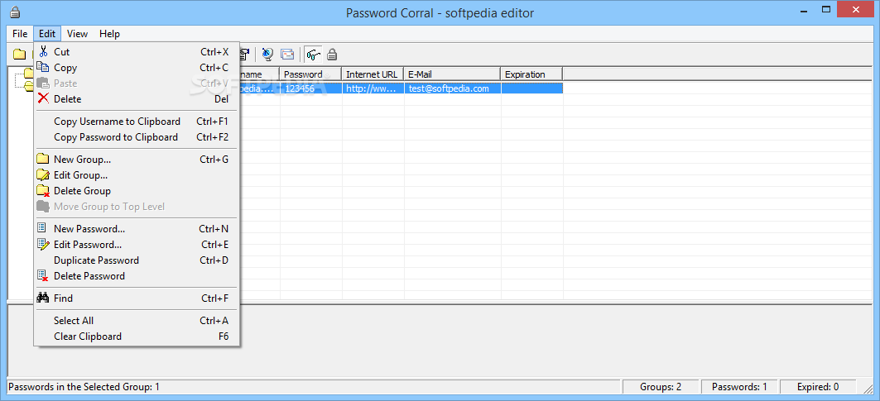Sort by the Internet URL column header

(x=373, y=74)
